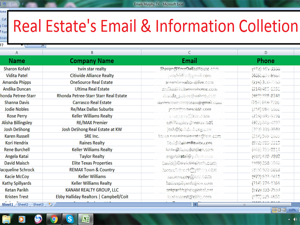Click the Redo icon in the Quick Access Toolbar
The height and width of the screenshot is (225, 300).
tap(13, 4)
